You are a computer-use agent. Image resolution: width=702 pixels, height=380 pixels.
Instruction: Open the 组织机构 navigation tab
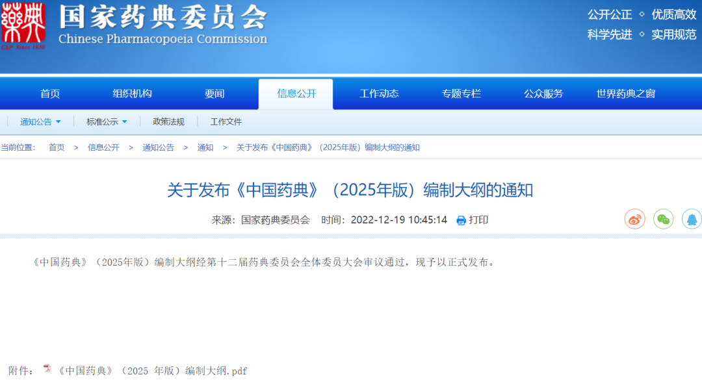point(132,94)
